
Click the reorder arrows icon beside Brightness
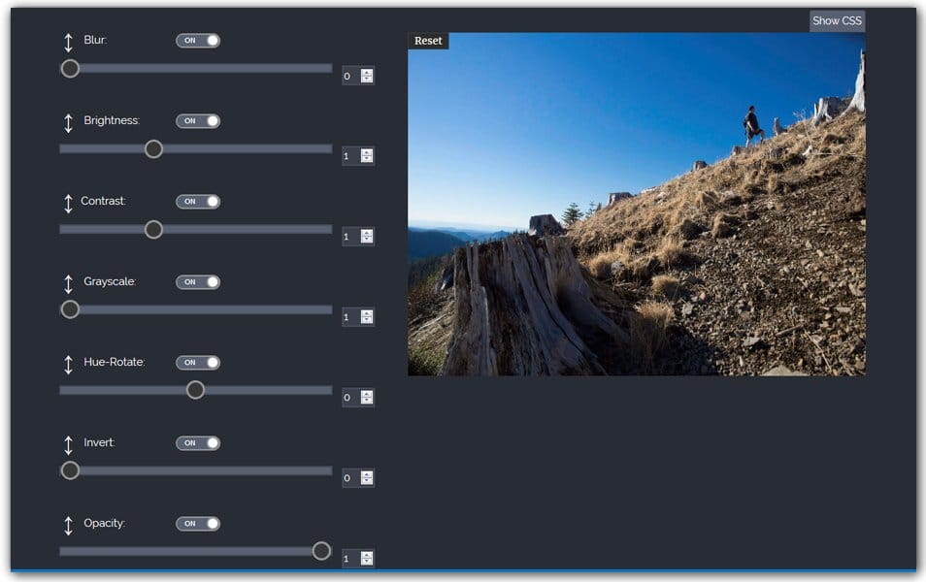coord(67,121)
